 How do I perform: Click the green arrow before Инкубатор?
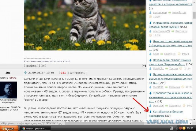(169, 13)
